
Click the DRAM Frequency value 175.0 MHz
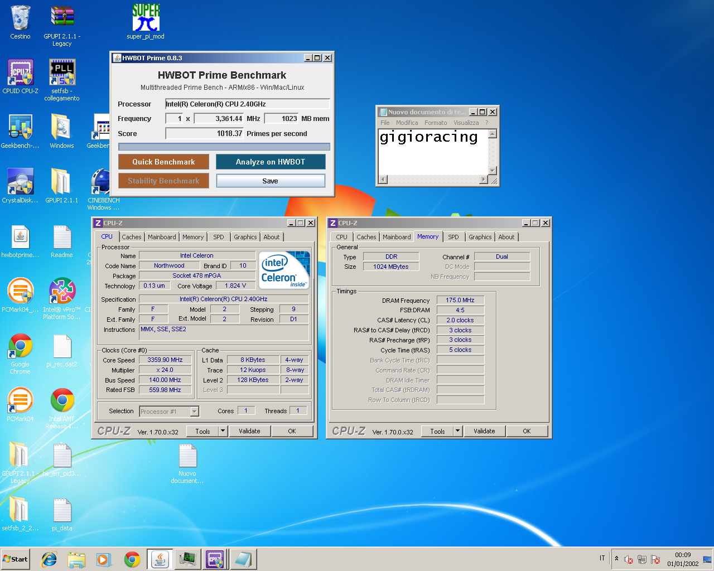460,300
